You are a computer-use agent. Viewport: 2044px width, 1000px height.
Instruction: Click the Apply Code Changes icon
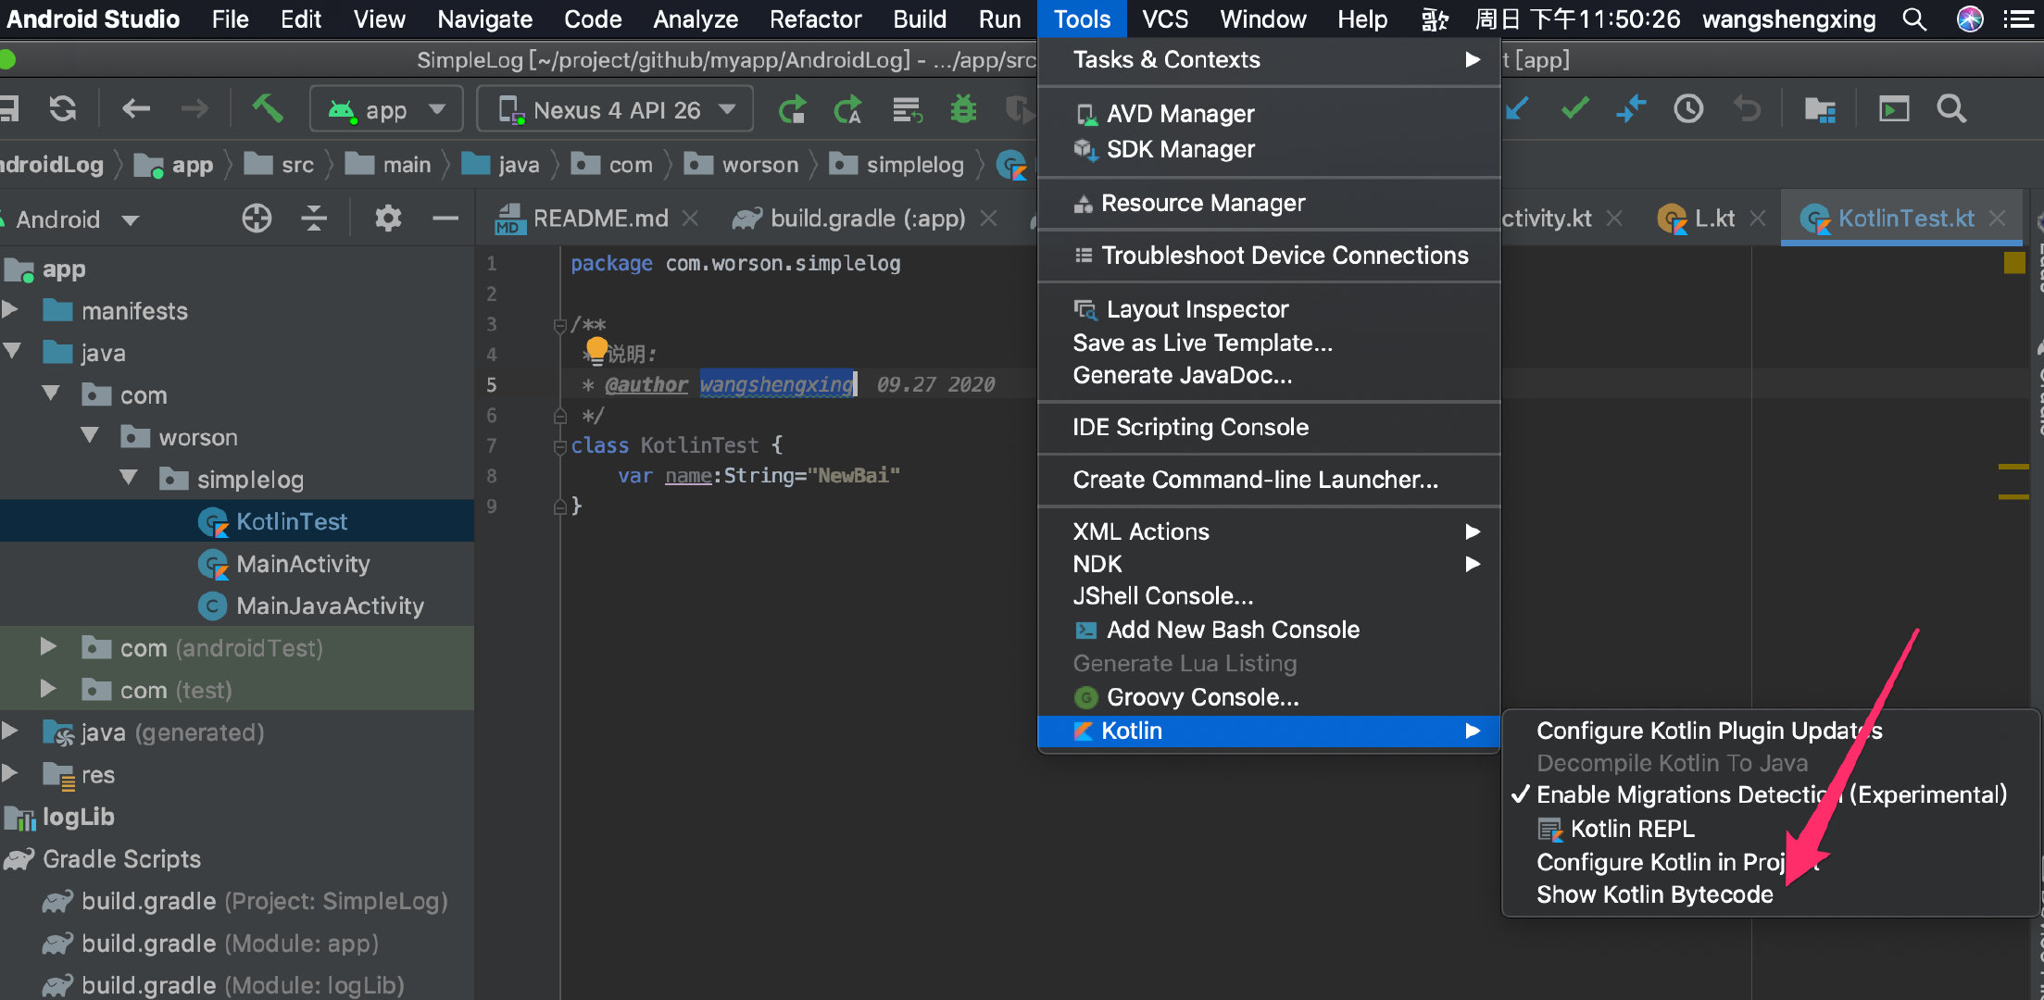click(847, 109)
